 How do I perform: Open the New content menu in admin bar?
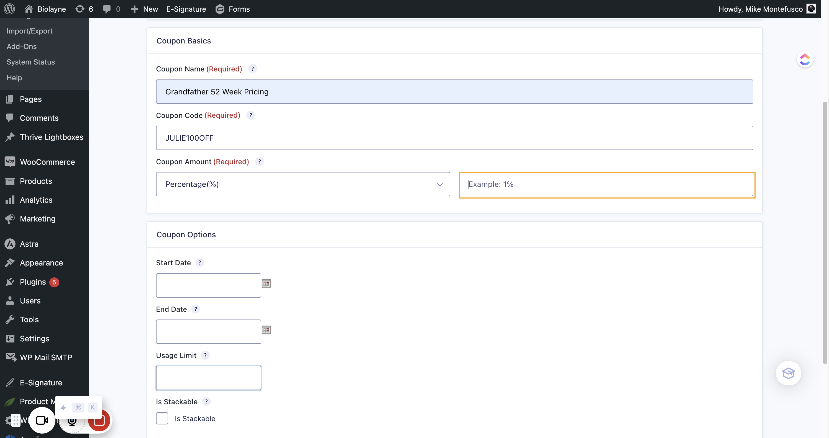point(145,9)
